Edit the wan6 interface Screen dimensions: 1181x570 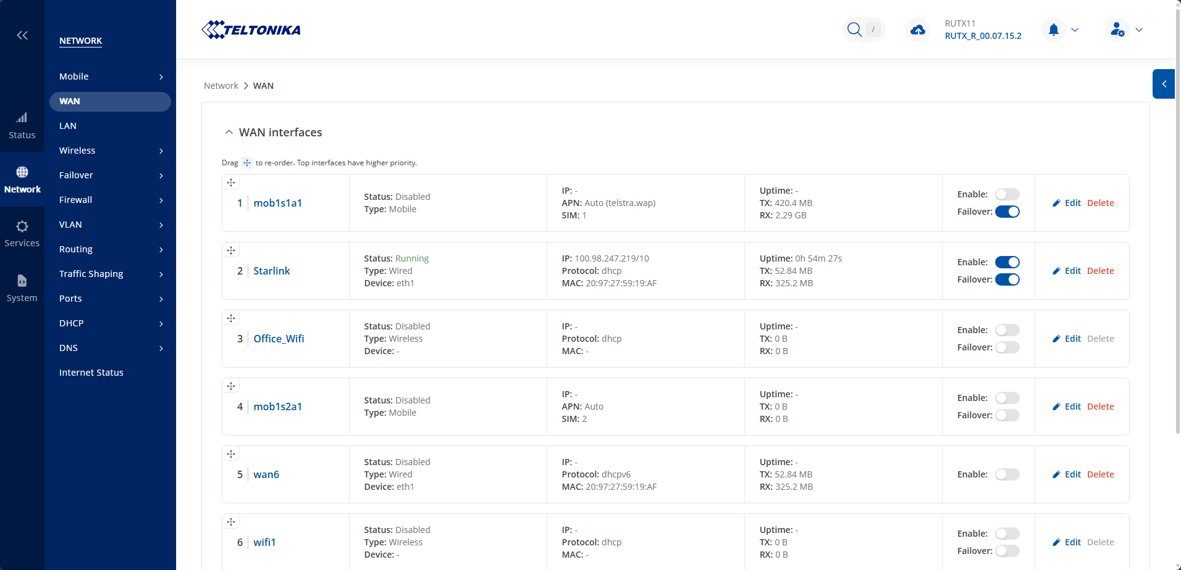coord(1067,474)
